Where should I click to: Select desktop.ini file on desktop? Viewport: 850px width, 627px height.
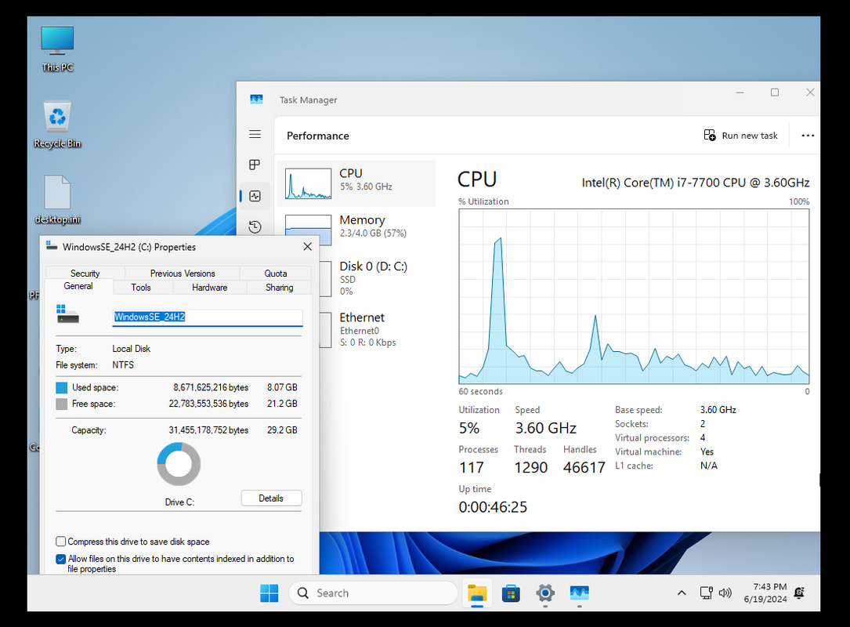click(57, 200)
